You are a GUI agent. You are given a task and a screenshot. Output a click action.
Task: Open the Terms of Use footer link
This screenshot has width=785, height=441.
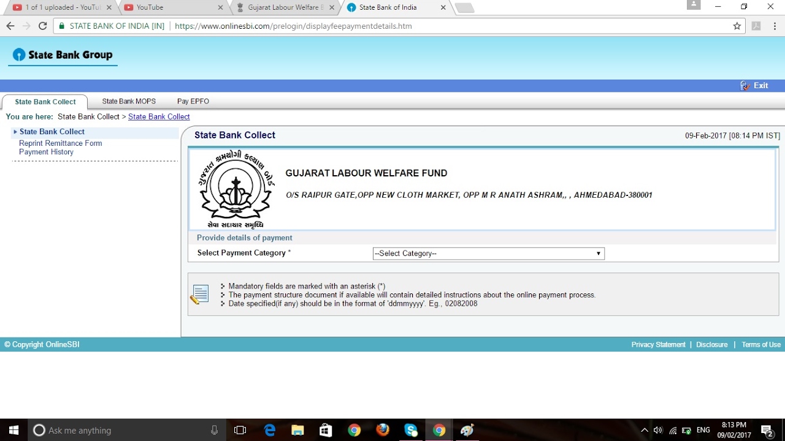tap(761, 345)
